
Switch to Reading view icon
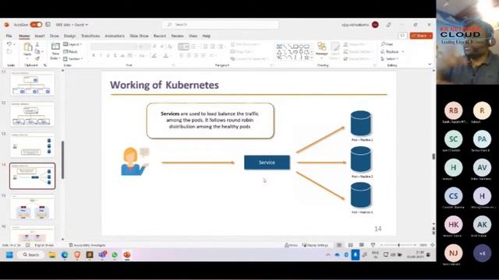click(362, 245)
